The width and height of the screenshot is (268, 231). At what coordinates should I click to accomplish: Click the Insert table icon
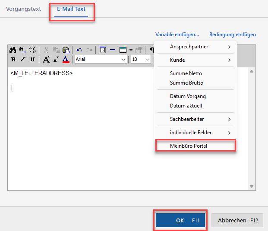[123, 50]
